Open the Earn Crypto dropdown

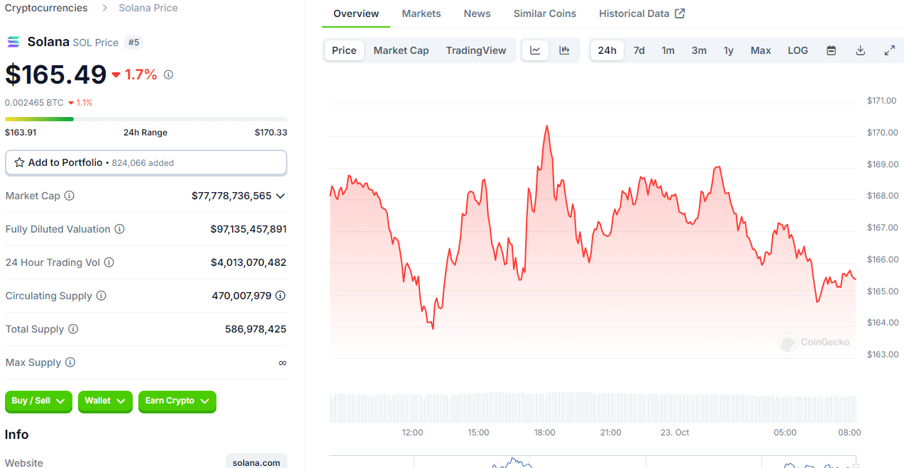[x=177, y=401]
